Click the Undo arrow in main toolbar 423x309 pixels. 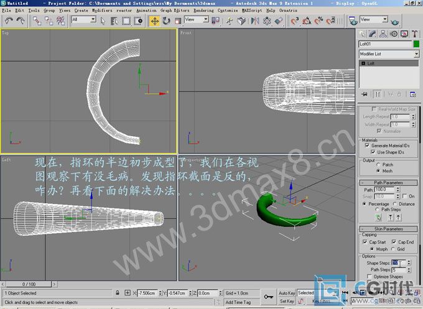point(9,21)
